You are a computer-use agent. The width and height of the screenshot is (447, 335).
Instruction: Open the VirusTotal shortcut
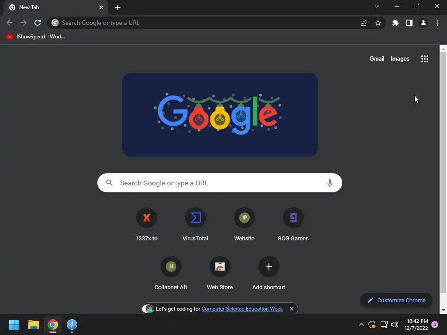click(x=195, y=225)
